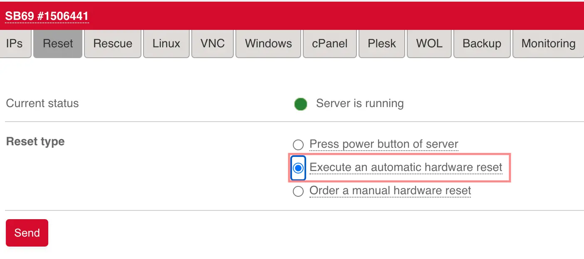Switch to the Linux tab
This screenshot has width=584, height=259.
166,43
